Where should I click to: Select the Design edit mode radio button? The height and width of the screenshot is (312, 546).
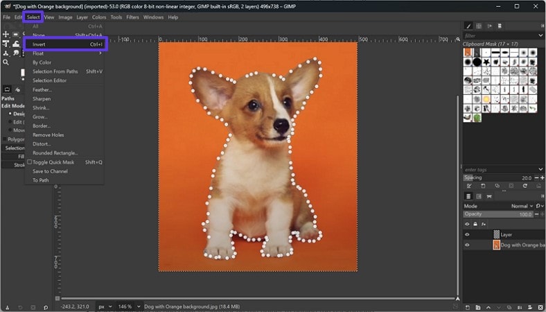(10, 114)
